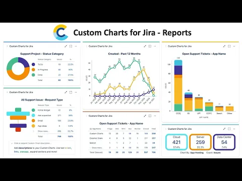The height and width of the screenshot is (181, 242).
Task: Click the Email legend color dot
Action: click(33, 121)
